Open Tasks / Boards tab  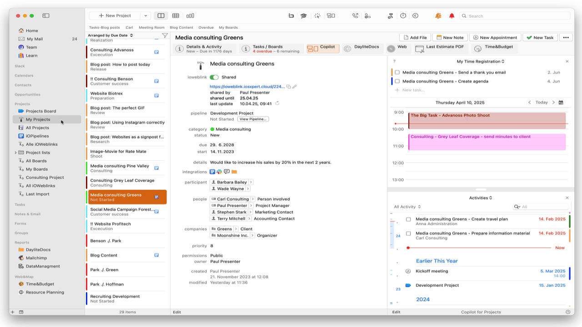coord(271,49)
